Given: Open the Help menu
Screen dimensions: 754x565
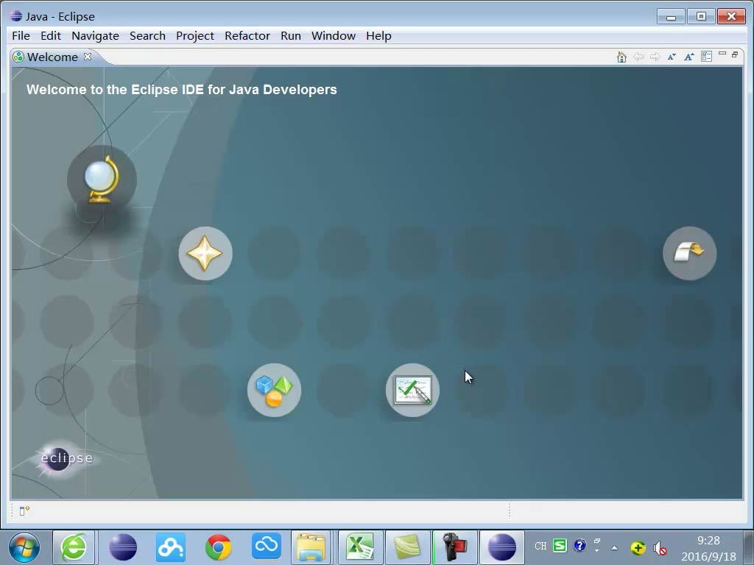Looking at the screenshot, I should (x=378, y=36).
